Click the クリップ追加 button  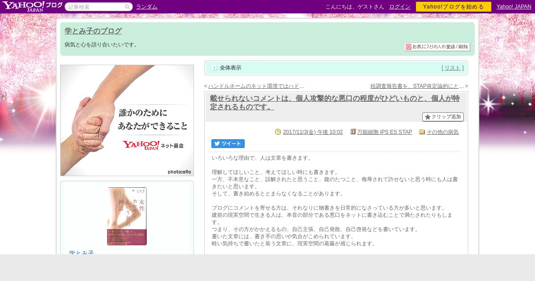(443, 117)
